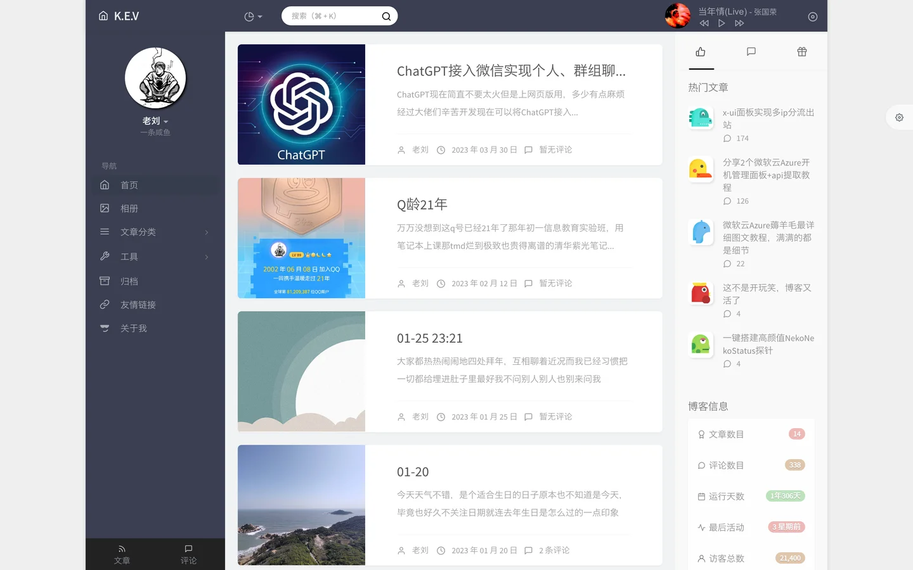Click the list icon beside 文章分类

(x=105, y=232)
